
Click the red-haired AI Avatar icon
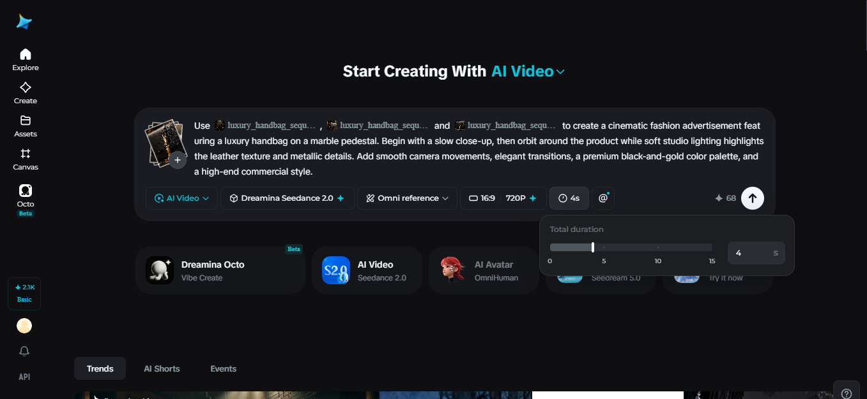point(453,270)
